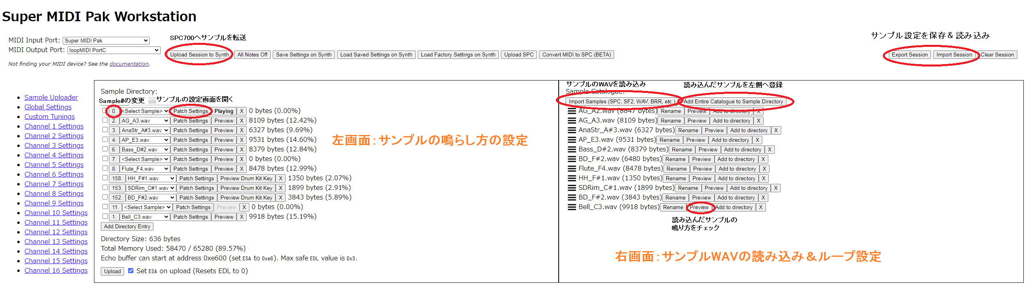This screenshot has height=284, width=1027.
Task: Open Channel 16 Settings
Action: pos(56,270)
